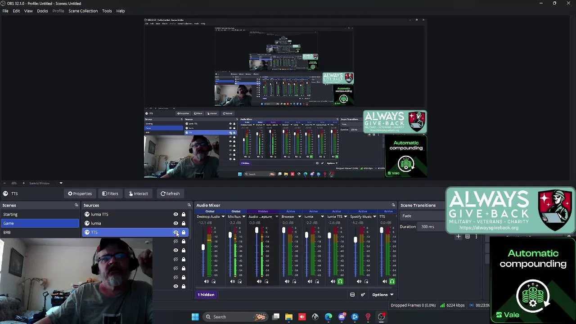
Task: Mute the hidden Audio capture channel
Action: tap(259, 282)
